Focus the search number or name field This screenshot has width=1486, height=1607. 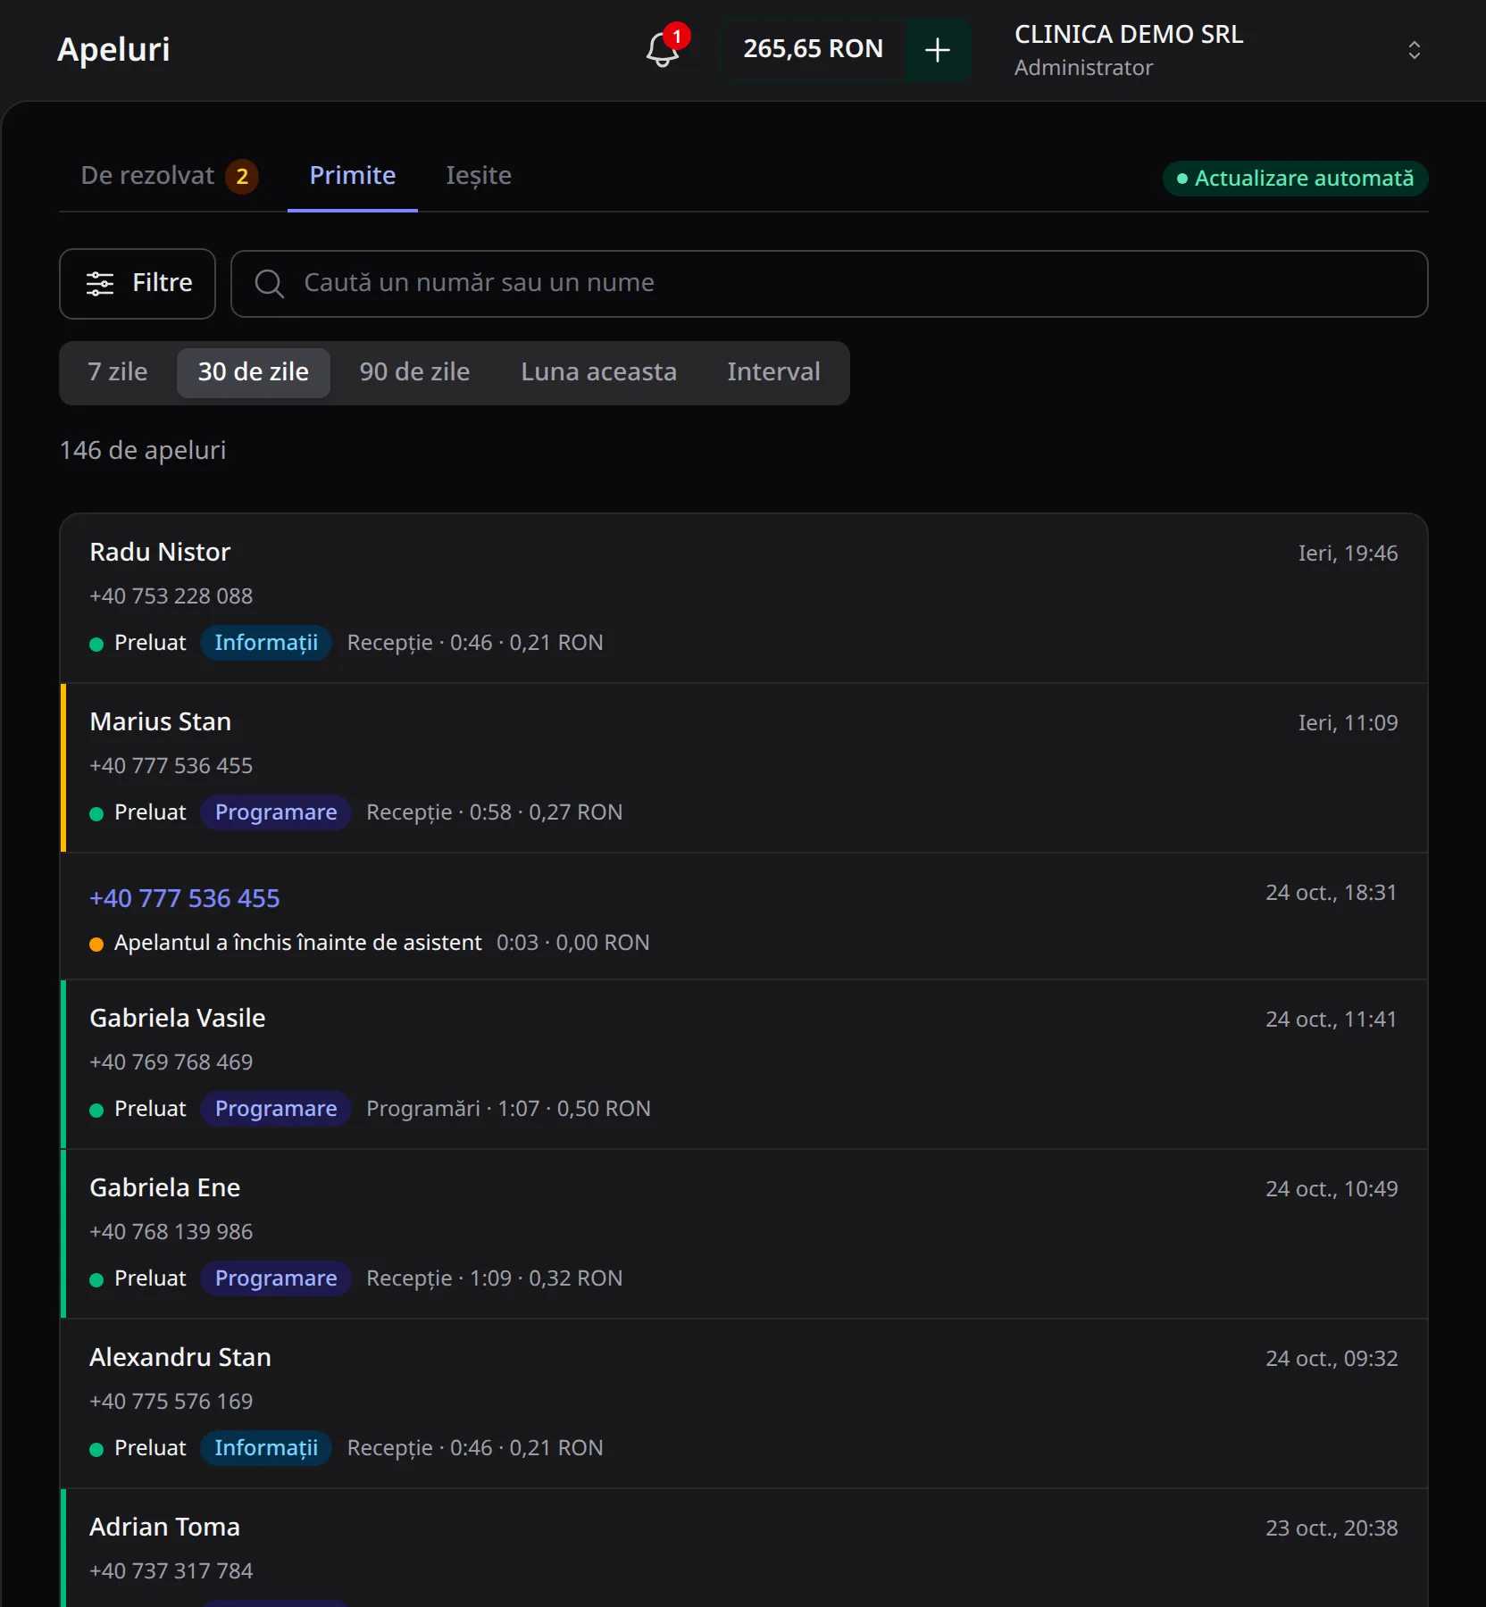[x=829, y=284]
